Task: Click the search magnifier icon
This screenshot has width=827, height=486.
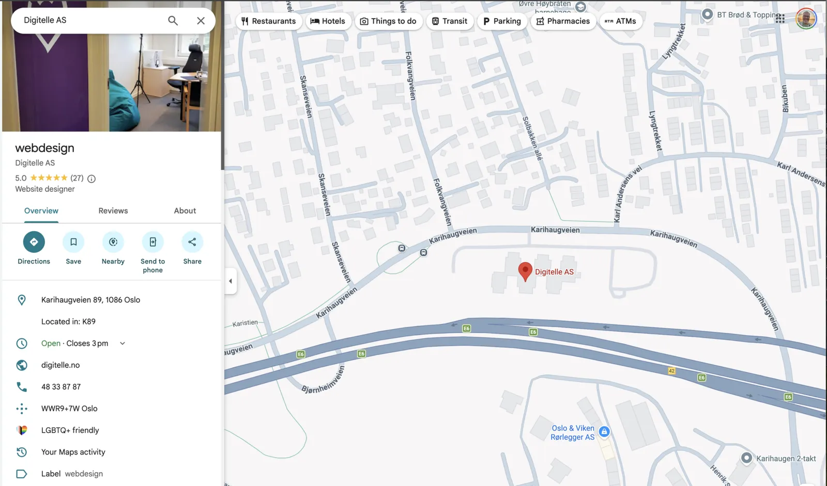Action: click(x=173, y=21)
